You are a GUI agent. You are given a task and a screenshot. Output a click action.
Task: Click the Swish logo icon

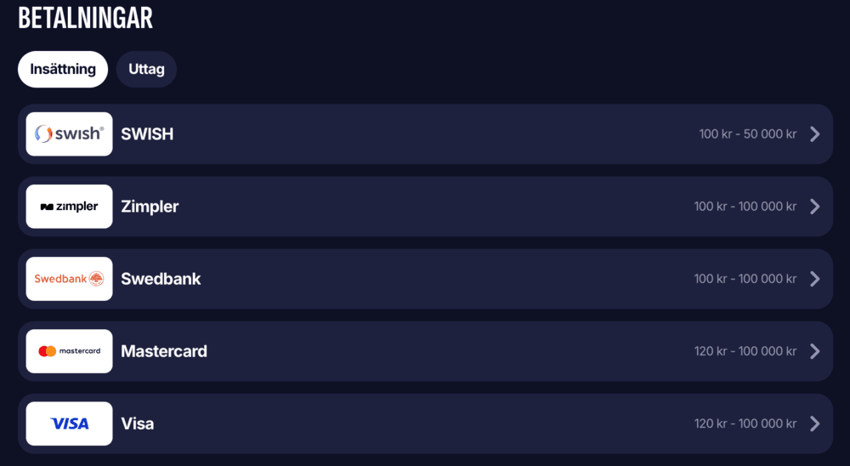pyautogui.click(x=69, y=134)
